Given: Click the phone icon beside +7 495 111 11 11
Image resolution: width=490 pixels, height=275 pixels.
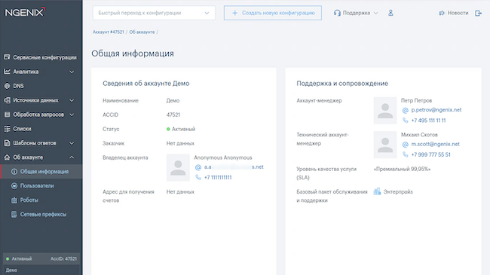Looking at the screenshot, I should 406,121.
